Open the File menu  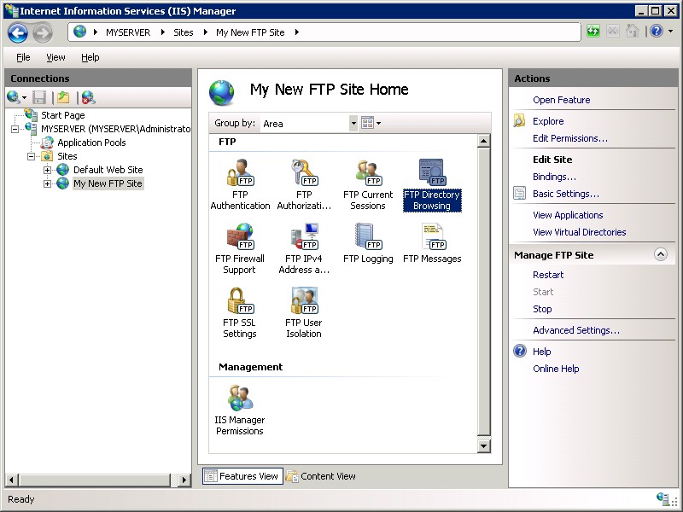tap(23, 57)
